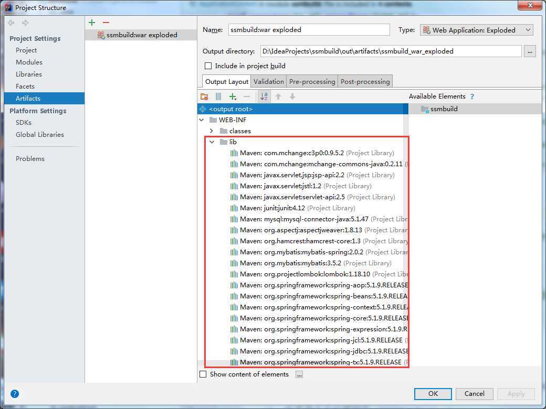546x409 pixels.
Task: Click the disabled Apply button
Action: pos(516,394)
